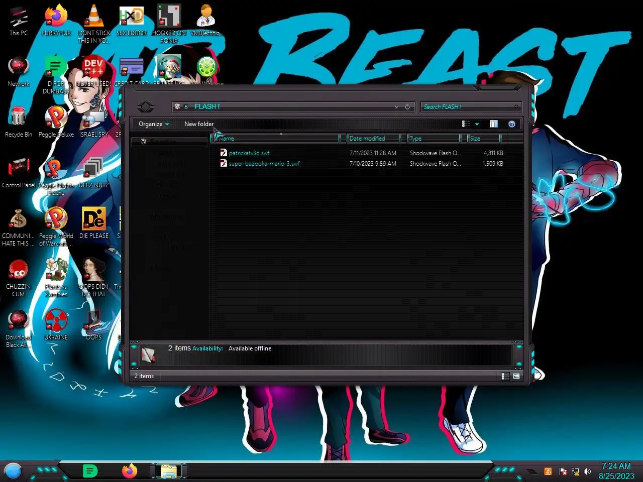Screen dimensions: 643x482
Task: Click the 7/11/2023 11:28 AM date cell
Action: click(373, 153)
